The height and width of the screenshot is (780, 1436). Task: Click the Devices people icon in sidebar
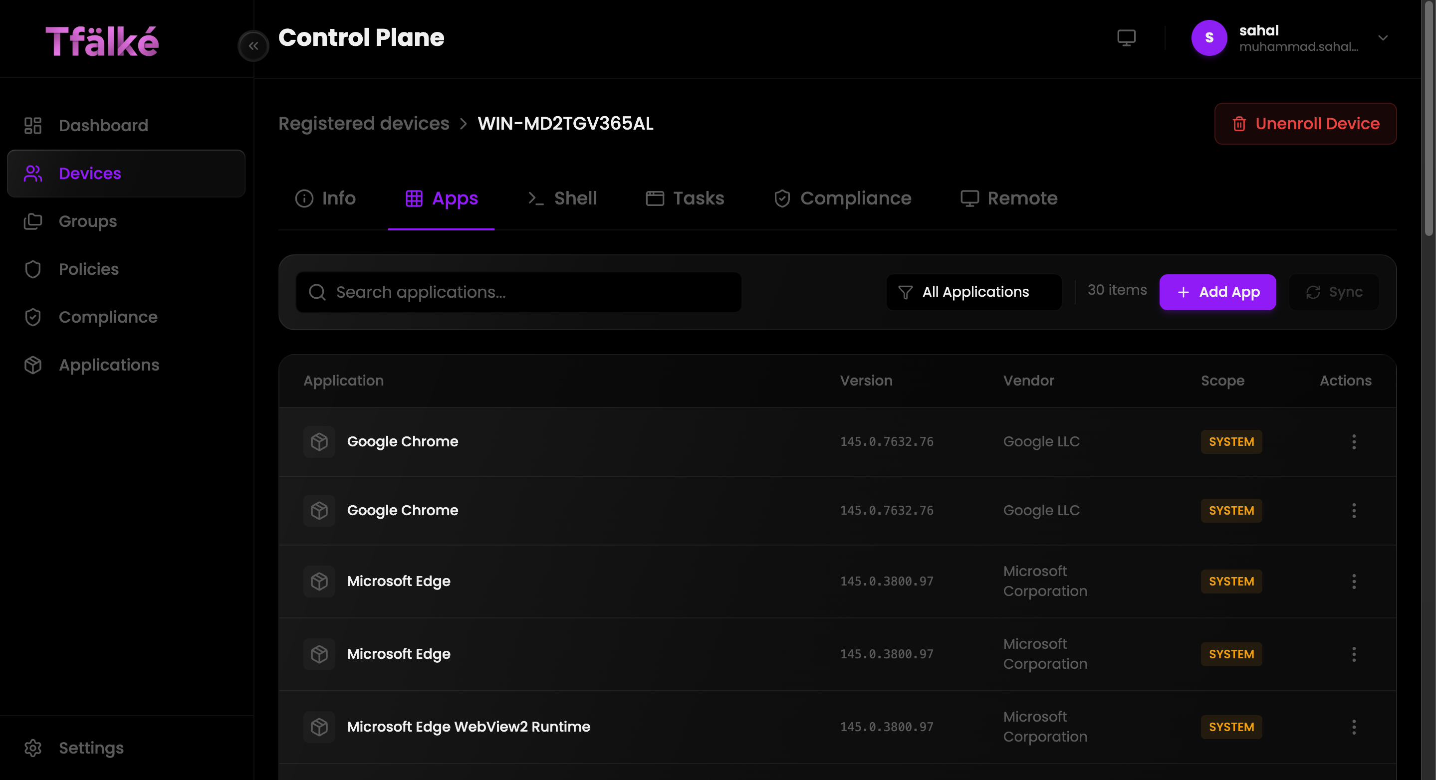pos(33,173)
